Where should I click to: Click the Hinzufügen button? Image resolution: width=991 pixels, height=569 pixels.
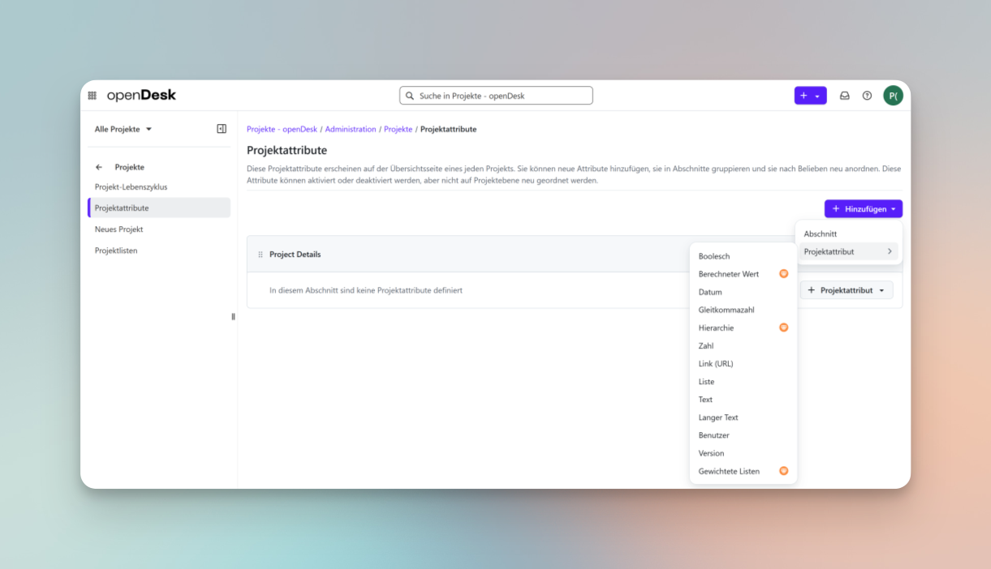point(863,208)
